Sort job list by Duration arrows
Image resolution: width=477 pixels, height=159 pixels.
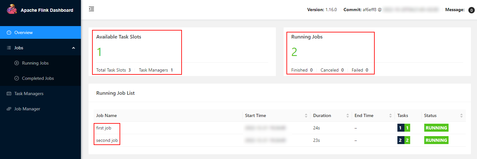tap(348, 116)
